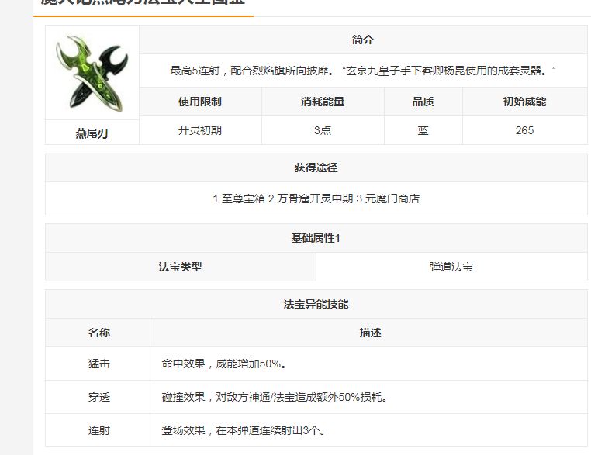This screenshot has width=591, height=455.
Task: Select the 燕尾刃 name label
Action: 92,133
